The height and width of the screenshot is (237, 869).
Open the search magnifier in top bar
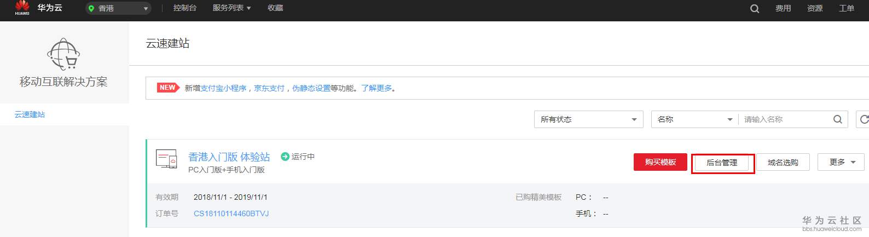(755, 8)
